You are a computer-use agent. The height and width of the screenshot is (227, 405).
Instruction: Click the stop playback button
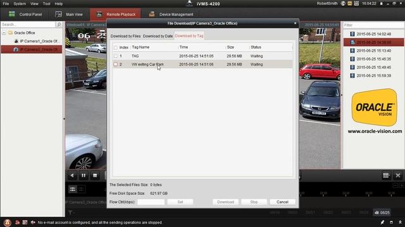click(x=95, y=175)
